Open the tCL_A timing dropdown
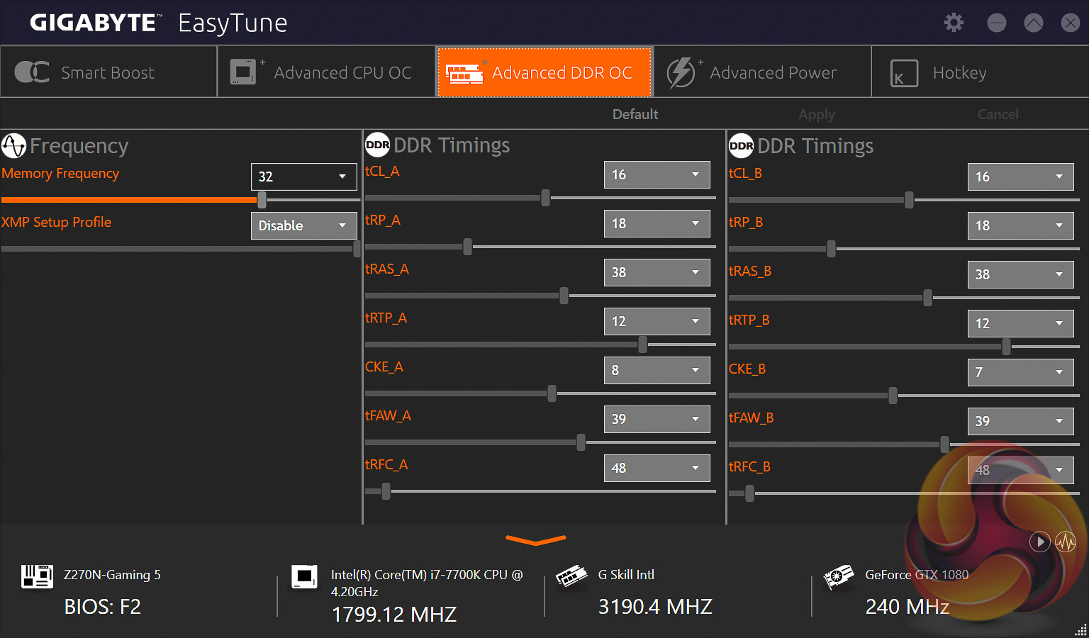 pyautogui.click(x=657, y=174)
